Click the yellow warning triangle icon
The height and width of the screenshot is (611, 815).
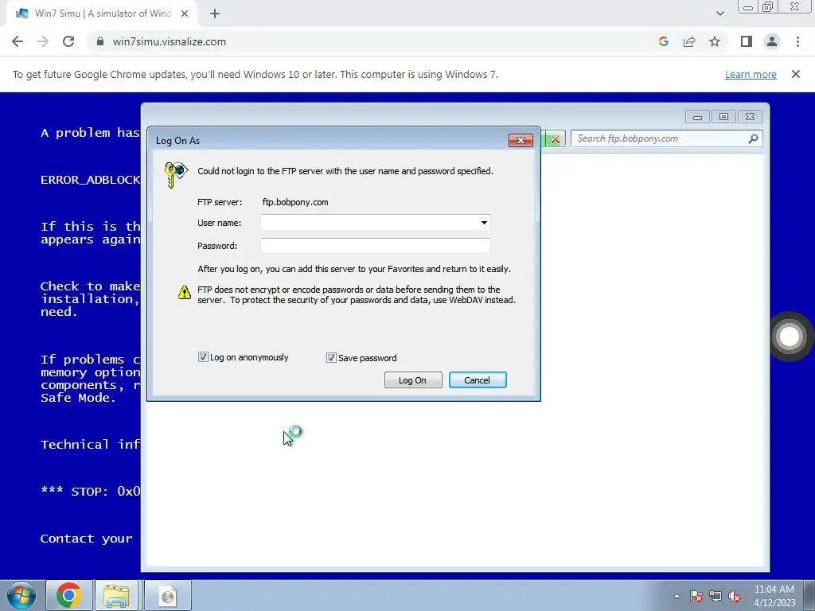tap(185, 293)
